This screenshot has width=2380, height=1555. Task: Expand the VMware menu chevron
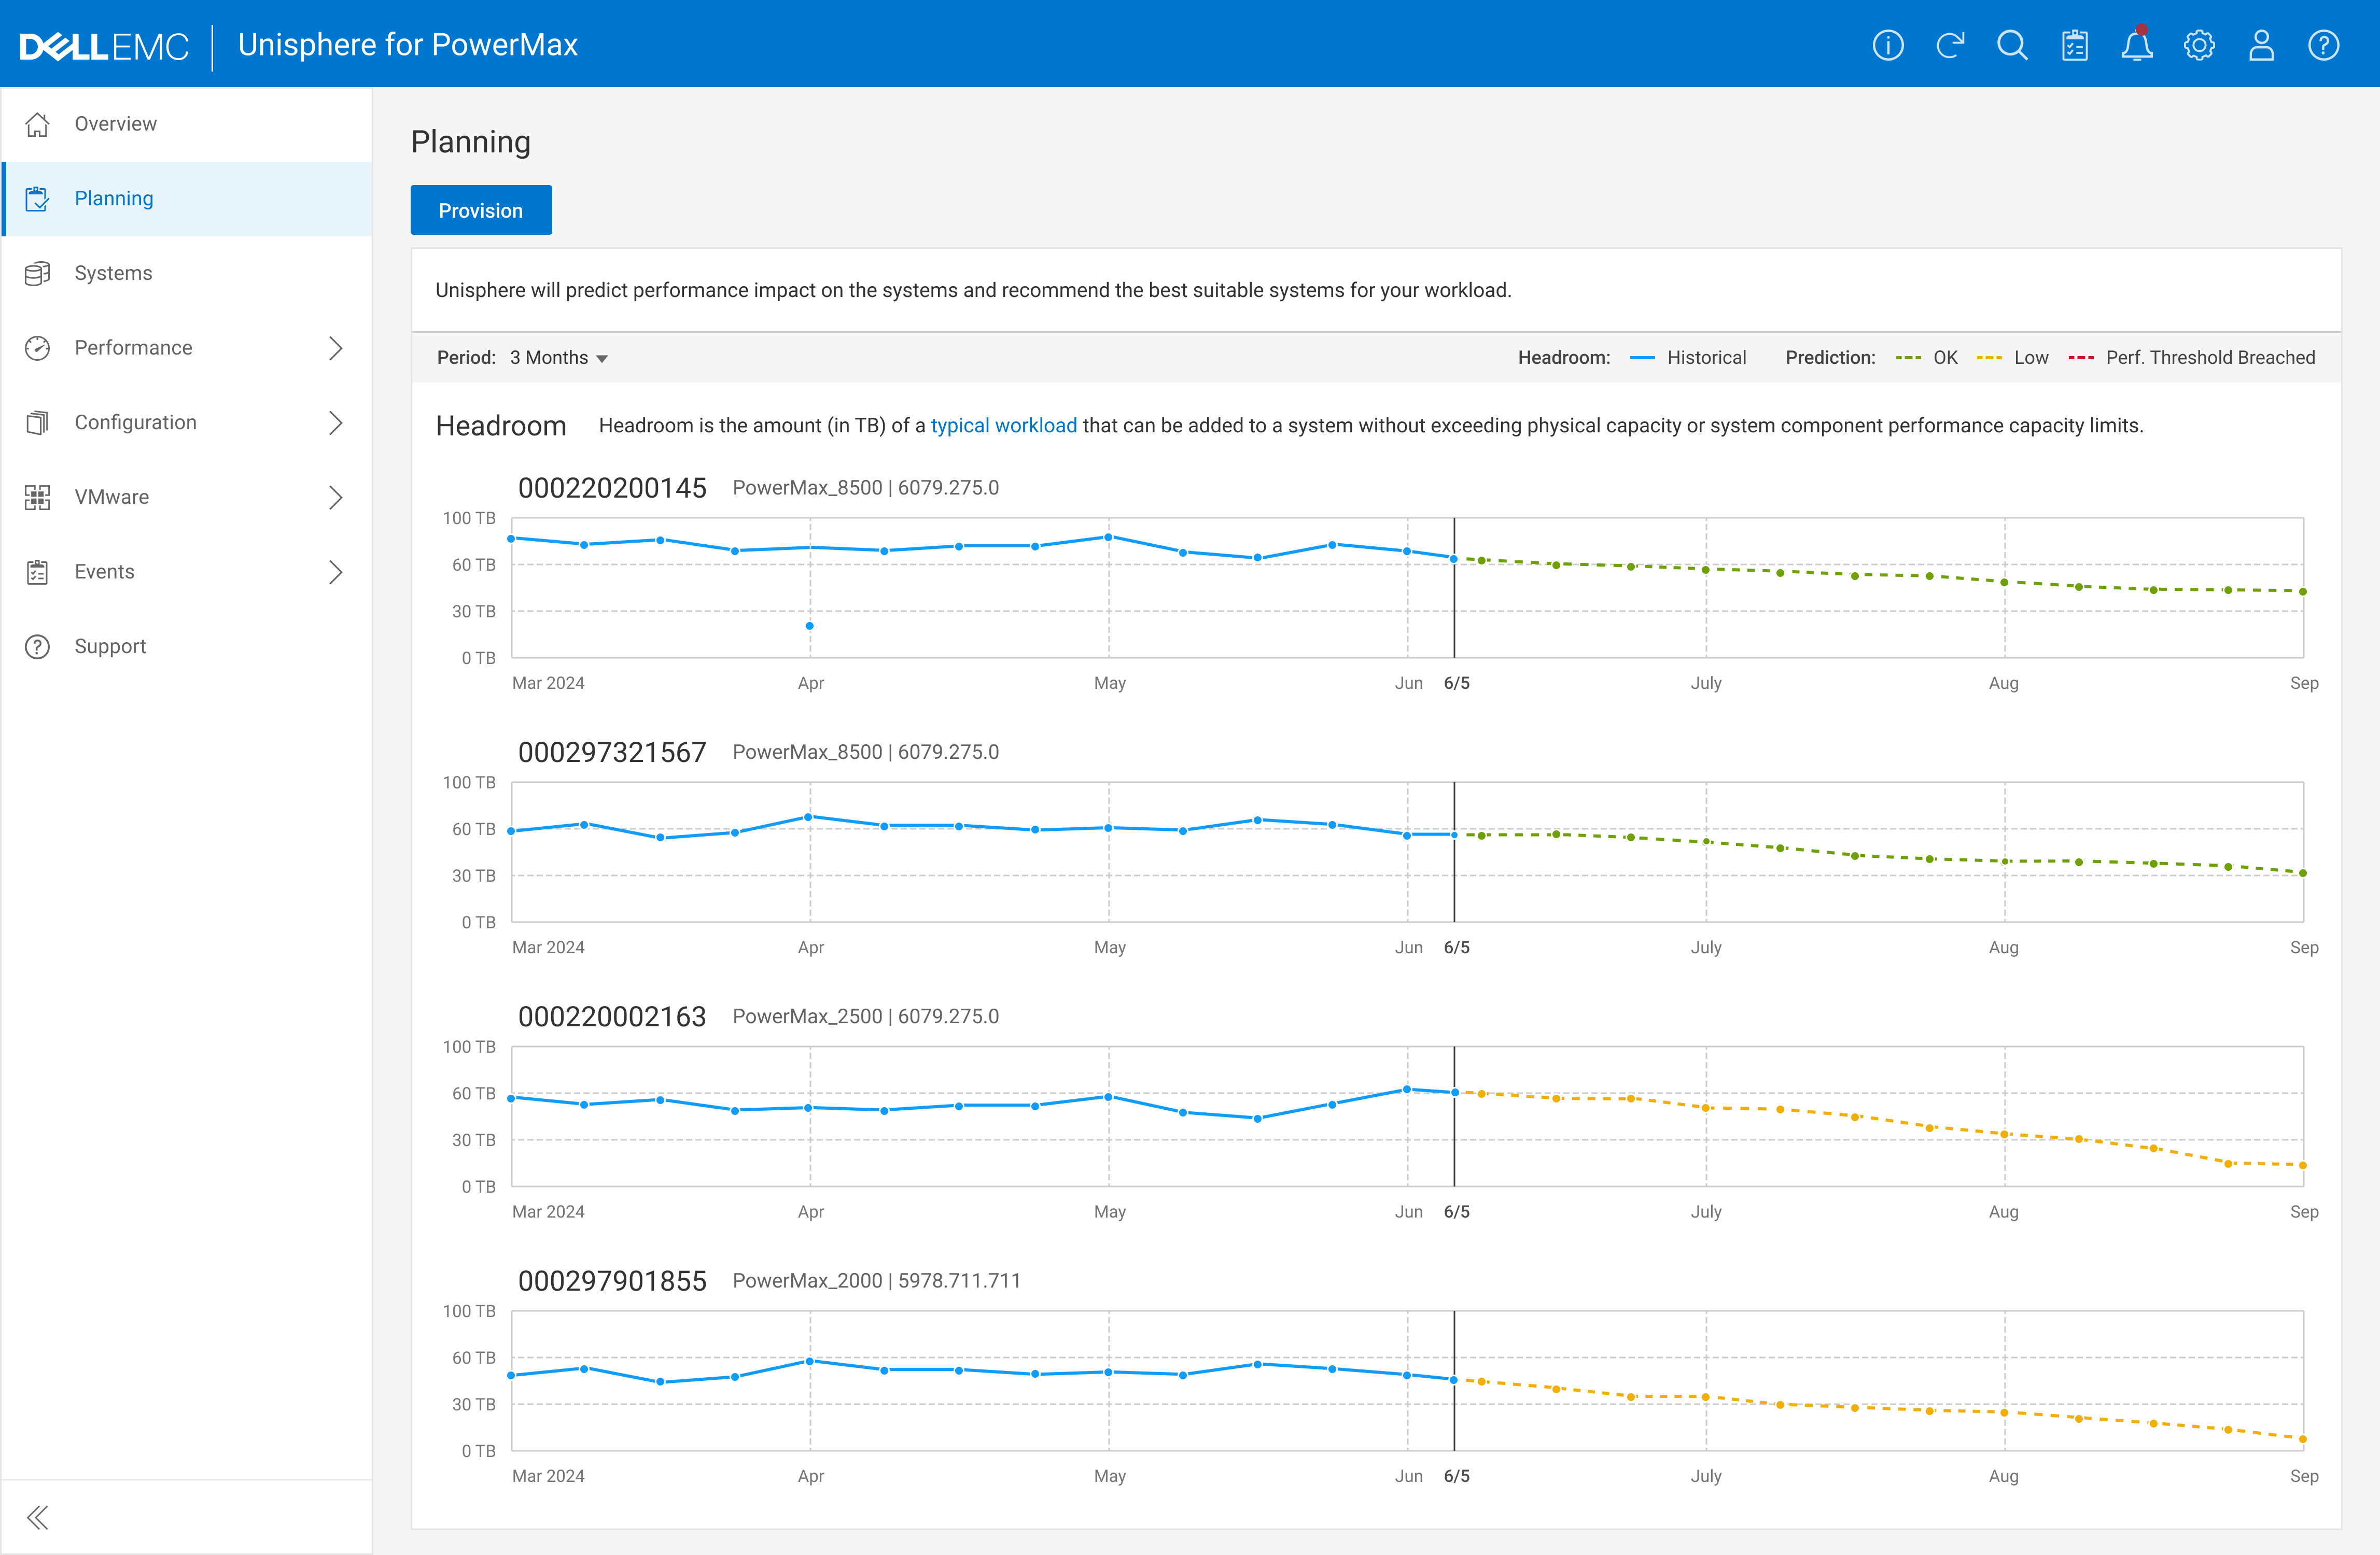pos(336,498)
